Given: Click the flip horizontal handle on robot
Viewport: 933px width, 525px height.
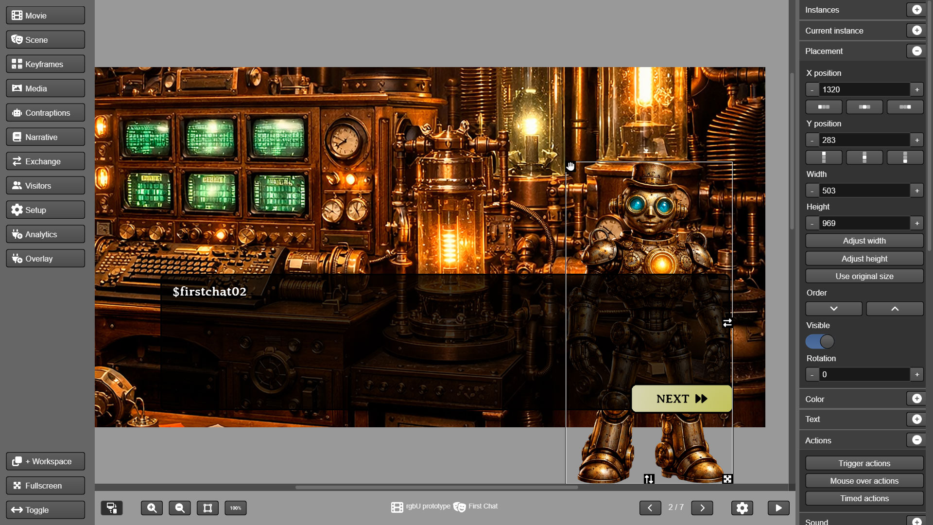Looking at the screenshot, I should [x=727, y=323].
